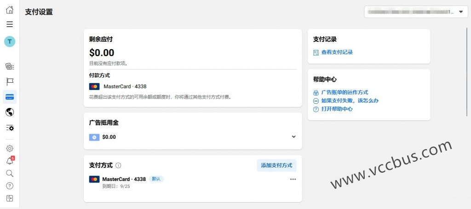Click the vertical scrollbar on the right edge

(x=467, y=69)
